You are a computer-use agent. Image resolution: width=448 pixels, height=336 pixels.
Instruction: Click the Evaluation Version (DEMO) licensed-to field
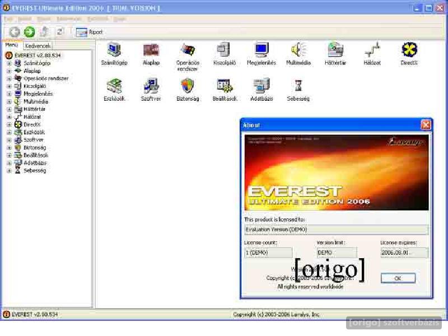tap(337, 230)
